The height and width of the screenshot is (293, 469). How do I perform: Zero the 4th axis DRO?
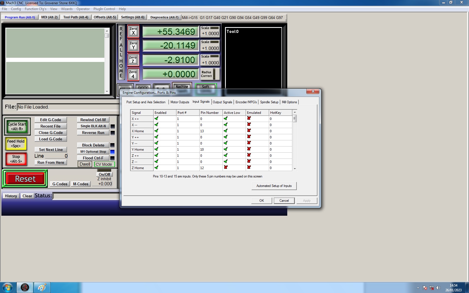pos(133,74)
